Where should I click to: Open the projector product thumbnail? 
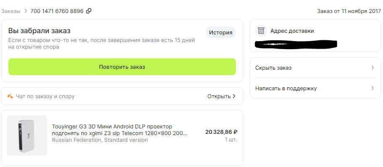27,136
